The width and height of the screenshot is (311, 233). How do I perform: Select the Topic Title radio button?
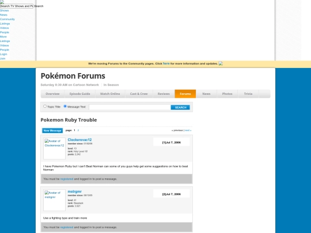tap(45, 106)
